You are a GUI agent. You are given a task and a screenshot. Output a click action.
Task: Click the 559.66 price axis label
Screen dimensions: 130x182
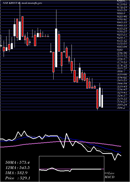(x=122, y=74)
